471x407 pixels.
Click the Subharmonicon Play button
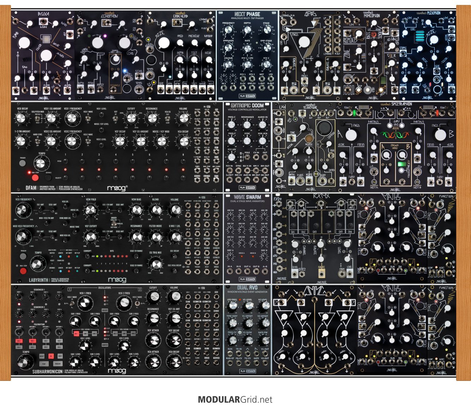tap(43, 364)
